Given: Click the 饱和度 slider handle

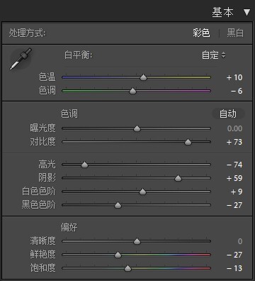Looking at the screenshot, I should tap(127, 268).
